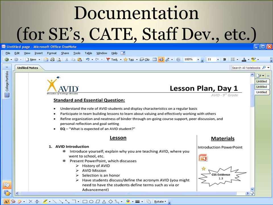The width and height of the screenshot is (273, 205).
Task: Open the File menu
Action: (x=8, y=53)
